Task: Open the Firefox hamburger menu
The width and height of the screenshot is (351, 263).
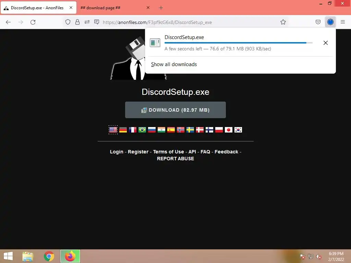Action: coord(343,22)
